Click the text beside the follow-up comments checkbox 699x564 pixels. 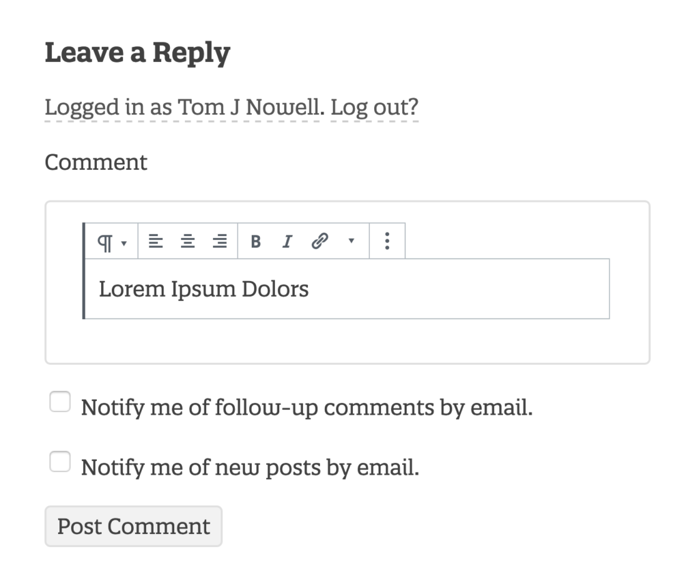click(x=306, y=408)
